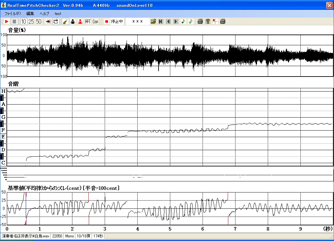Click the black key between E and D

2,143
